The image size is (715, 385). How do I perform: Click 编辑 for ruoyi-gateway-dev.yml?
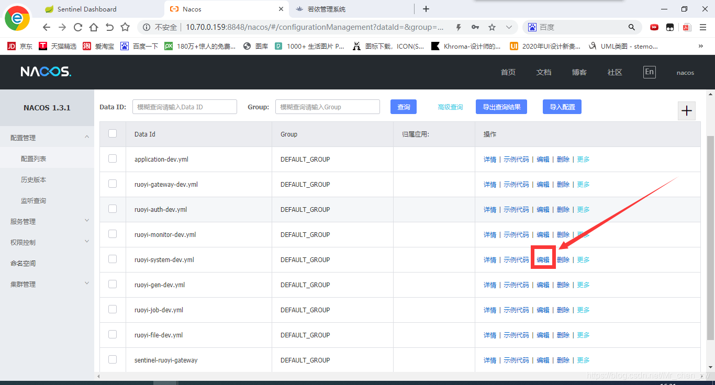[543, 185]
